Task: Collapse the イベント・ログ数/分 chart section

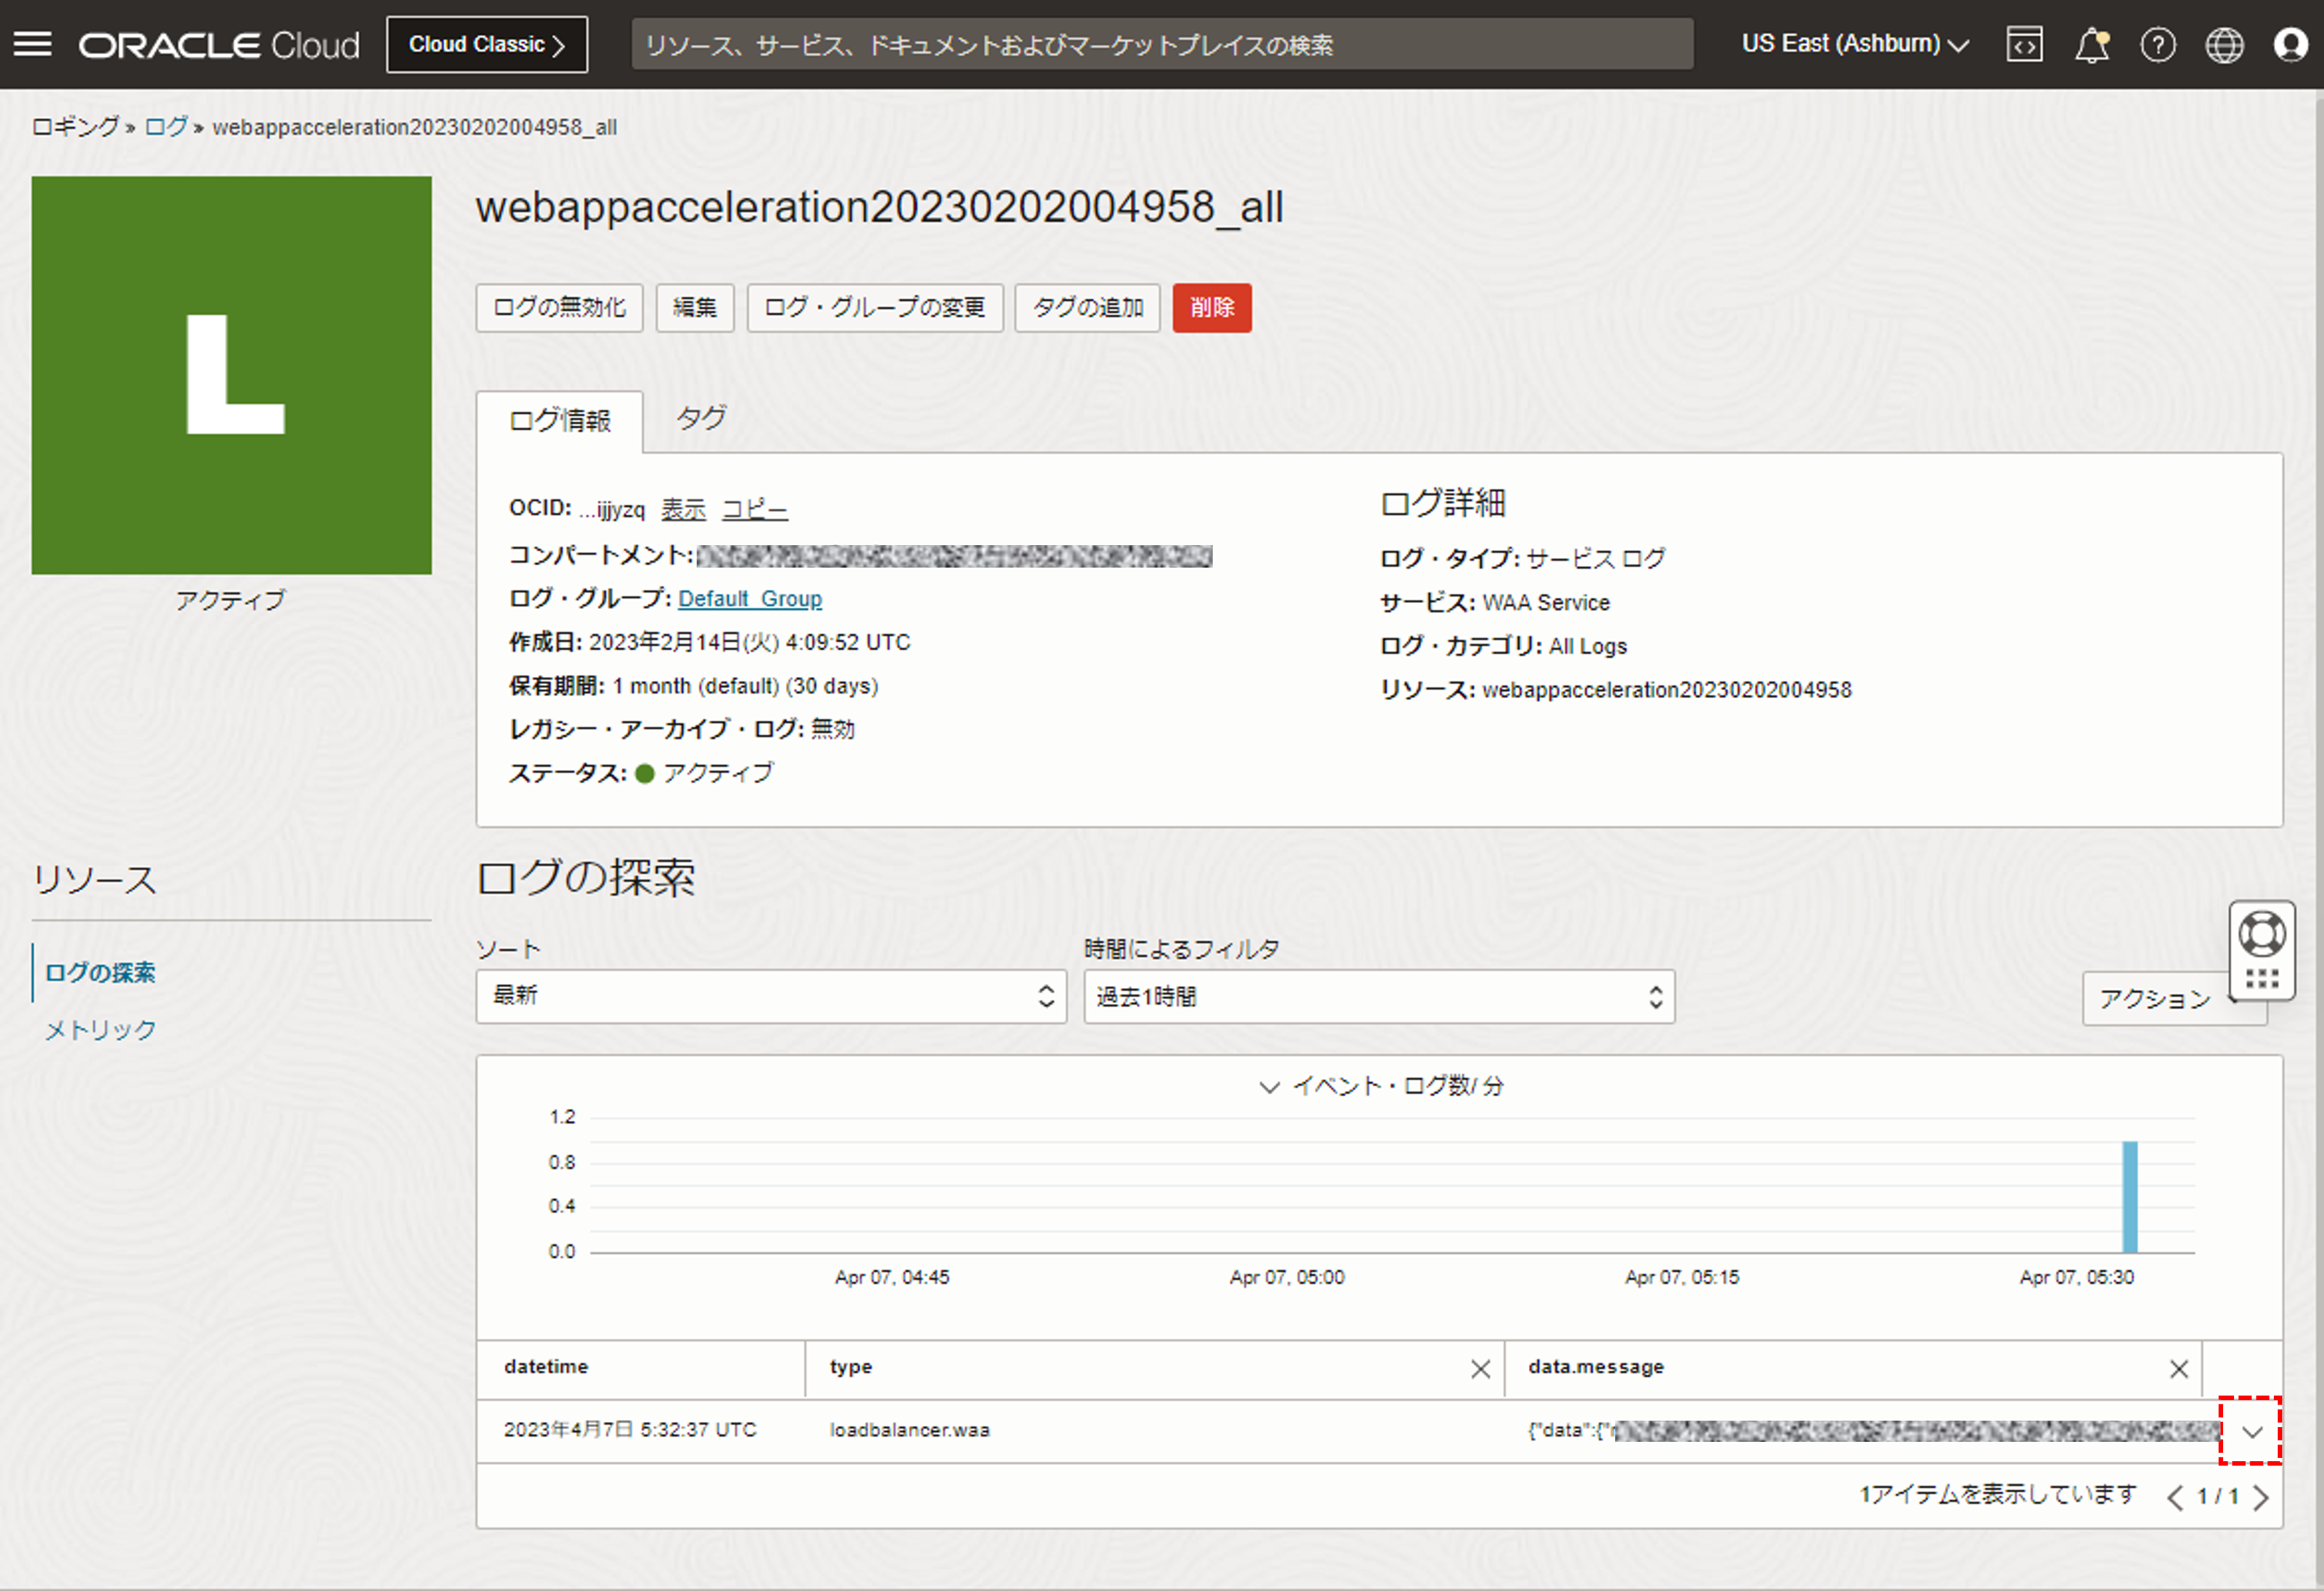Action: click(x=1269, y=1087)
